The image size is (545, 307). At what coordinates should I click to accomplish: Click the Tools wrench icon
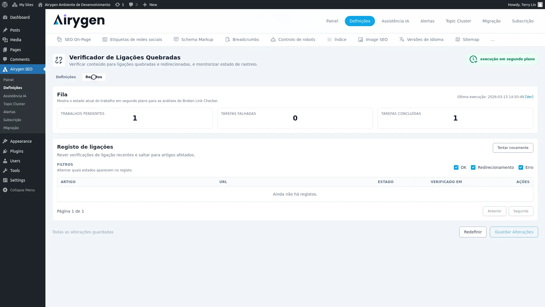tap(5, 171)
